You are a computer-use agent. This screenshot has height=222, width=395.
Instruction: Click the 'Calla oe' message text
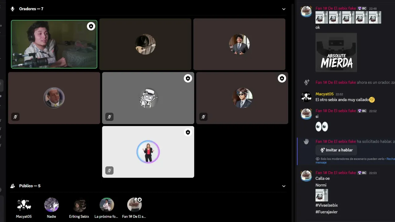pos(322,179)
